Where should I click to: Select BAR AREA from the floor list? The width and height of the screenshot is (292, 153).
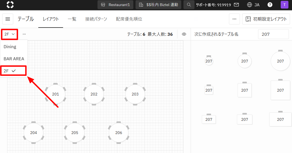pyautogui.click(x=14, y=59)
